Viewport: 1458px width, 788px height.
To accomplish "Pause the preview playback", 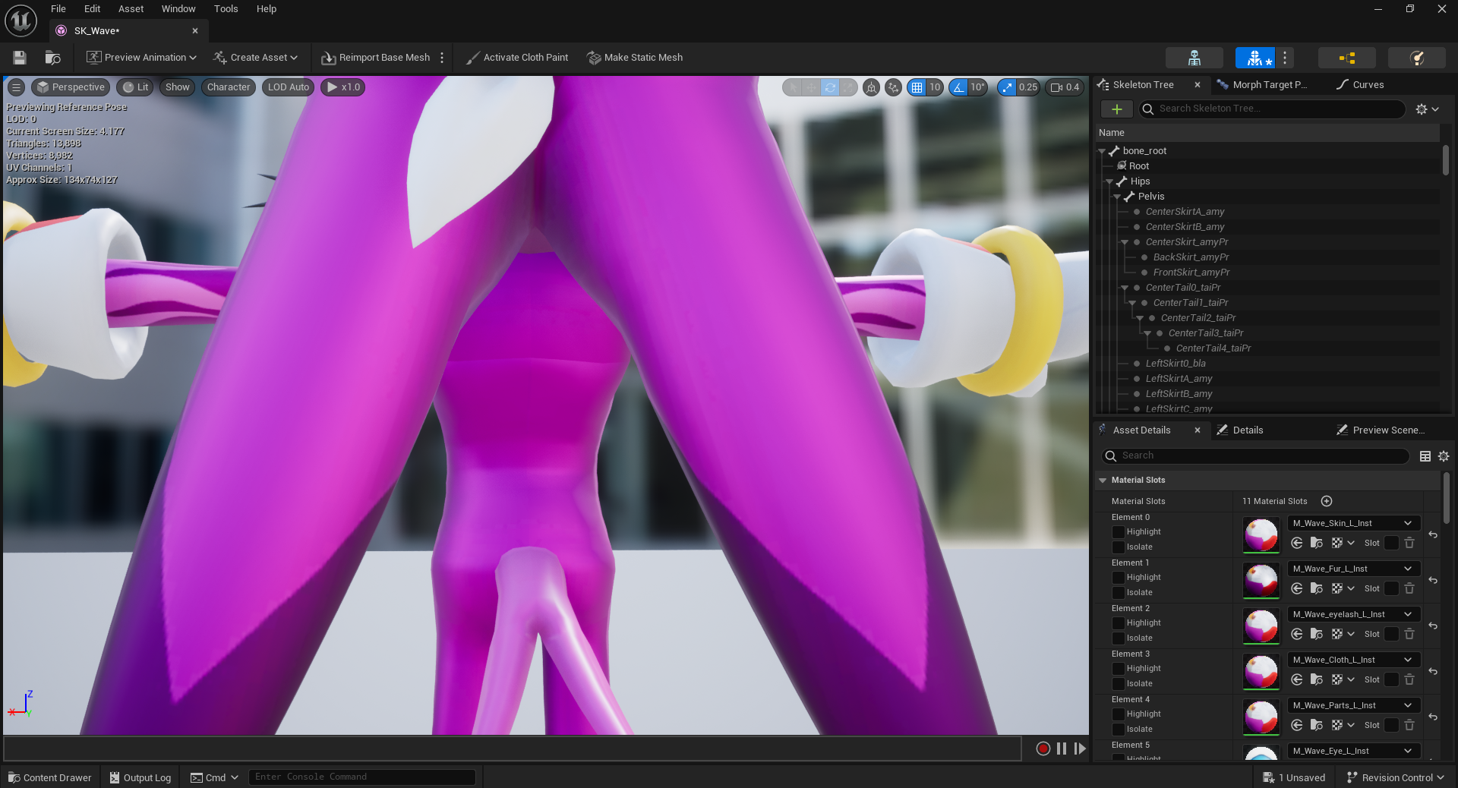I will [1062, 749].
